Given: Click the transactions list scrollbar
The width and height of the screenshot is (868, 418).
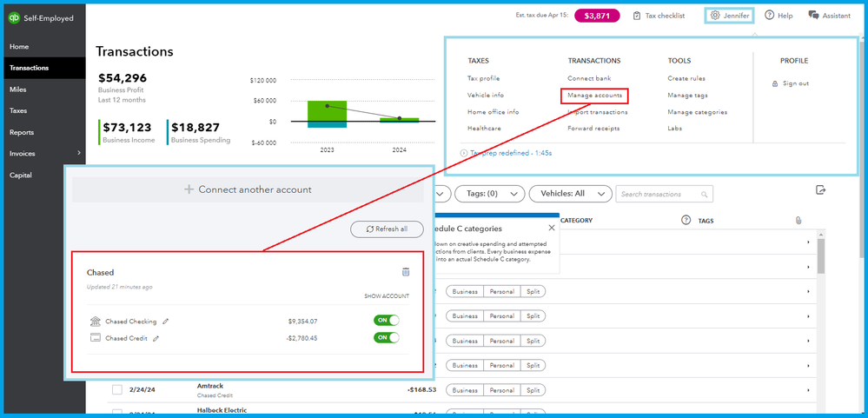Looking at the screenshot, I should tap(820, 256).
